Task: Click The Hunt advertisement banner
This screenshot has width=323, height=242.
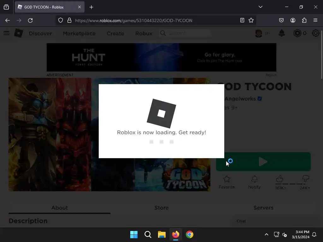Action: tap(161, 57)
